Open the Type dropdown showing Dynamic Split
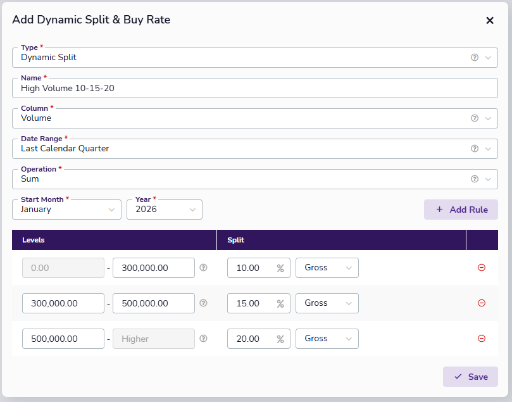Image resolution: width=512 pixels, height=402 pixels. (x=247, y=58)
